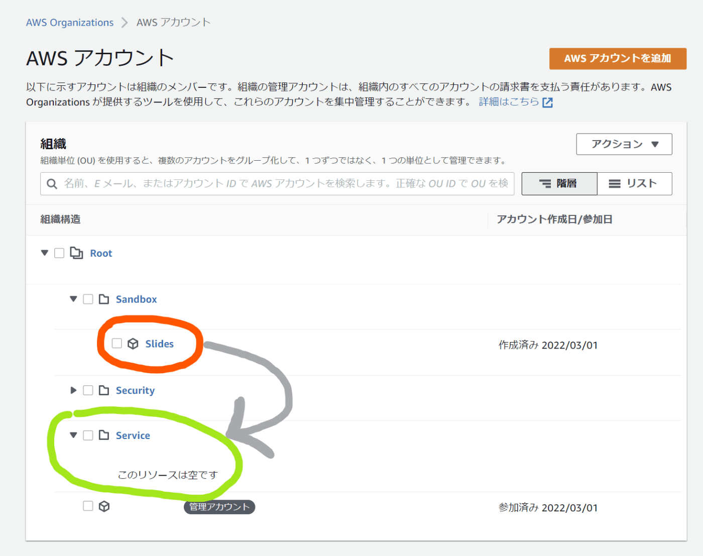
Task: Click the AWS アカウントを追加 button
Action: click(618, 59)
